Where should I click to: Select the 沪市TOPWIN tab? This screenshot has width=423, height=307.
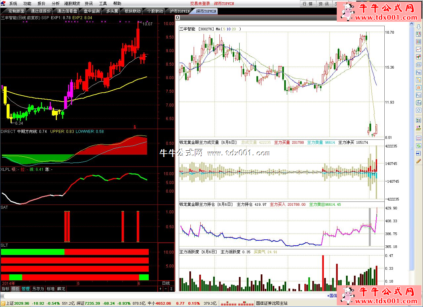click(x=180, y=11)
